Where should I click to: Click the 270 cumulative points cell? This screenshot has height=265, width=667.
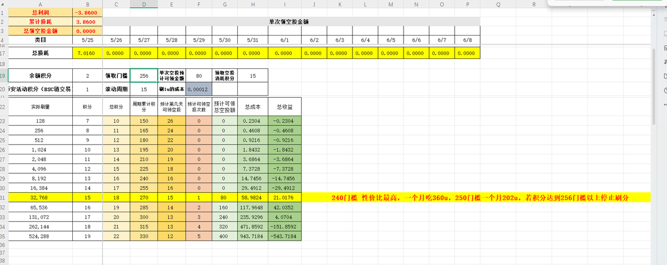tap(143, 197)
